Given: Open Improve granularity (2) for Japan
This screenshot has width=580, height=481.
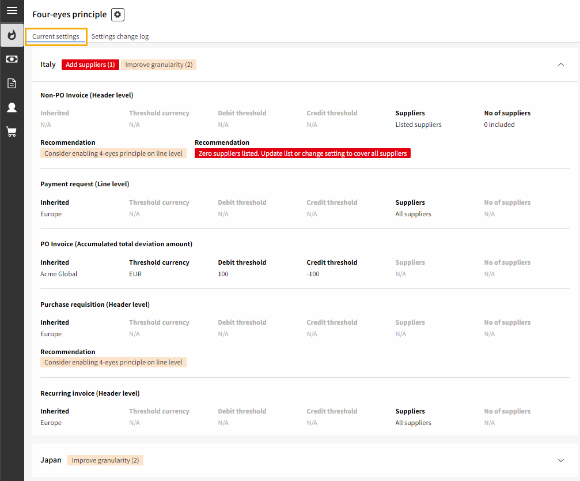Looking at the screenshot, I should tap(105, 460).
